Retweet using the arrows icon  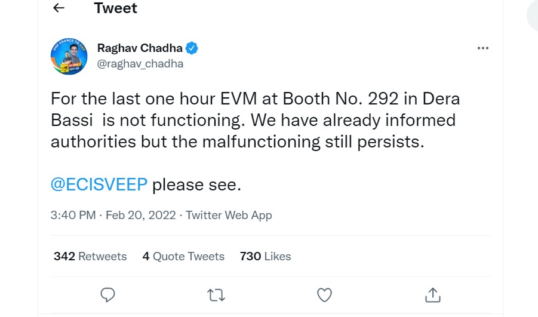[x=215, y=294]
